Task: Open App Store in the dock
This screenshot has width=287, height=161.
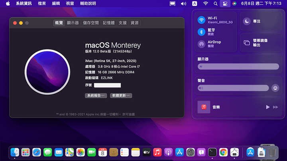Action: [x=179, y=152]
